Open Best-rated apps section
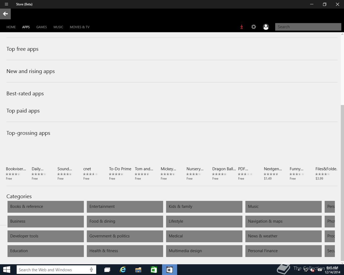 [x=25, y=93]
